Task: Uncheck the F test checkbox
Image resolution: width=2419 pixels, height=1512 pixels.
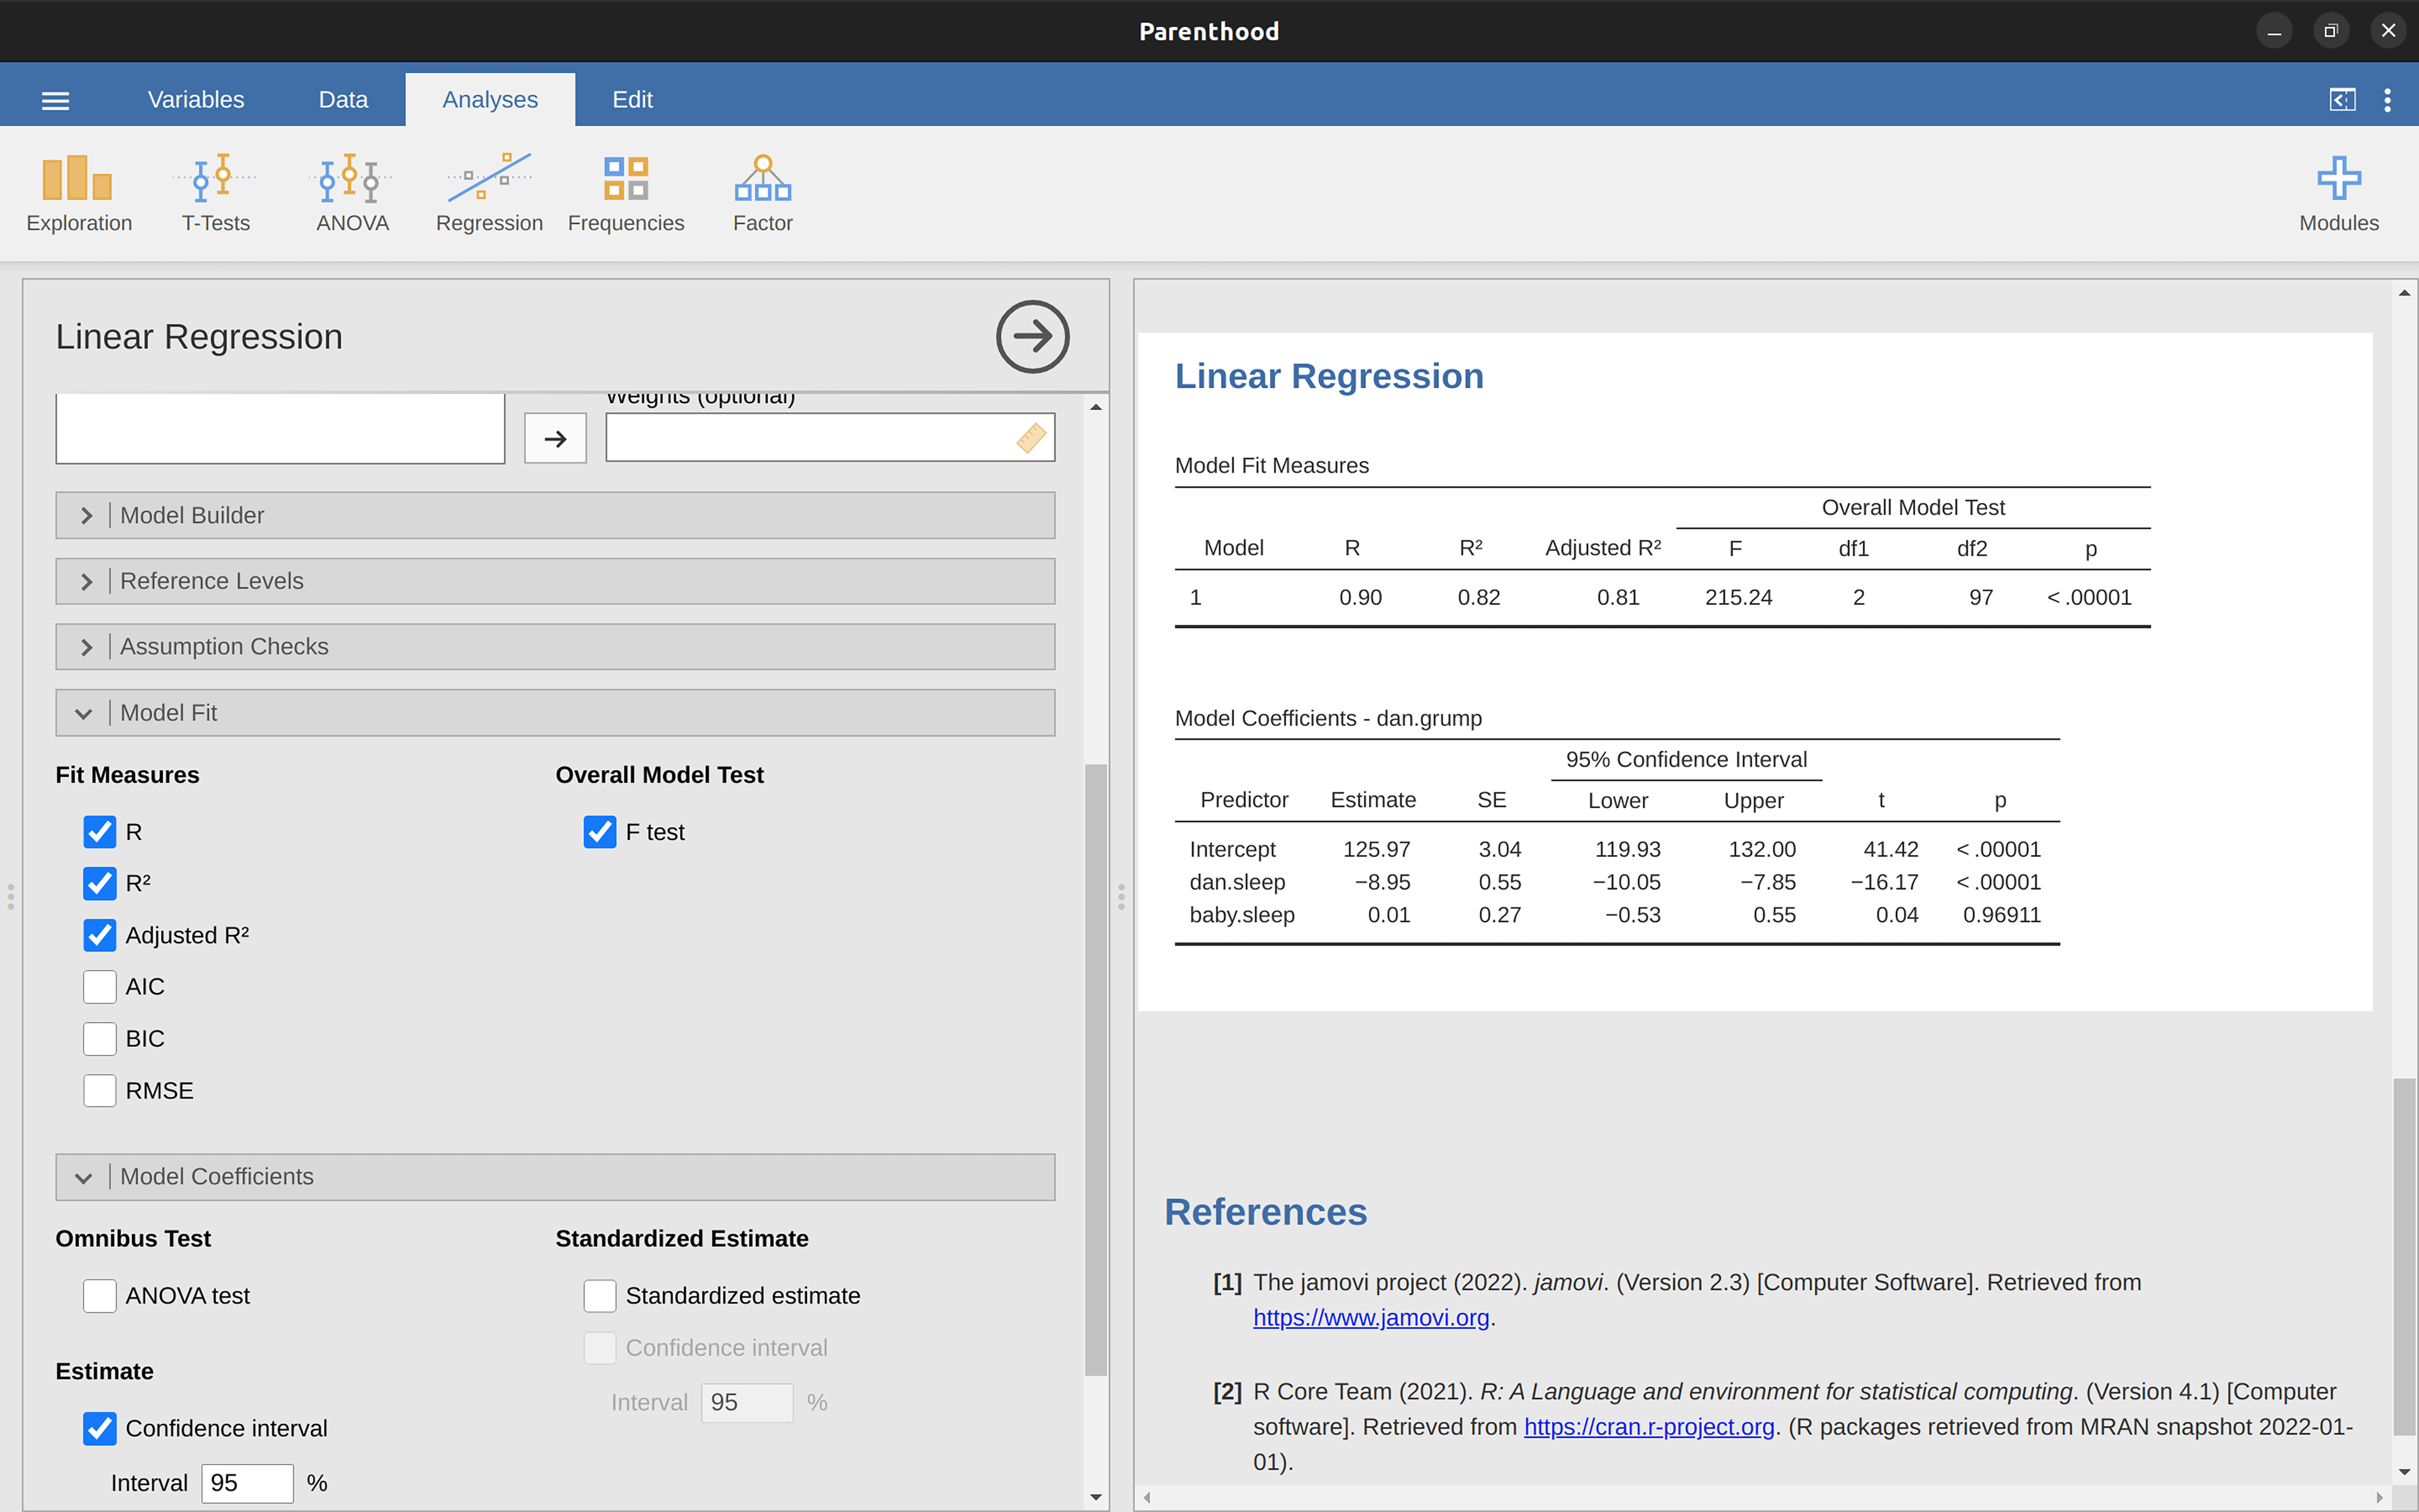Action: (600, 832)
